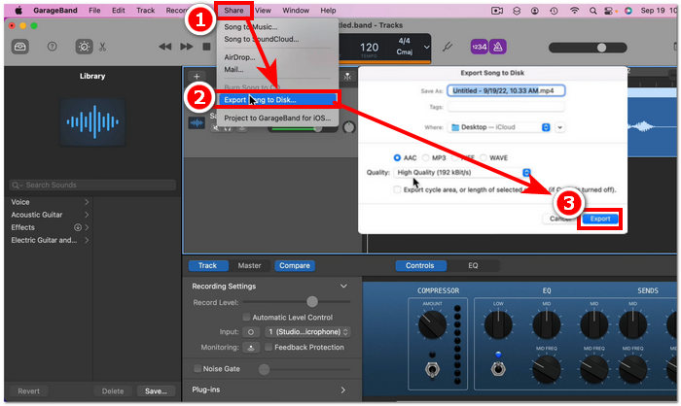681x406 pixels.
Task: Open the screen recording menu bar icon
Action: pyautogui.click(x=497, y=11)
